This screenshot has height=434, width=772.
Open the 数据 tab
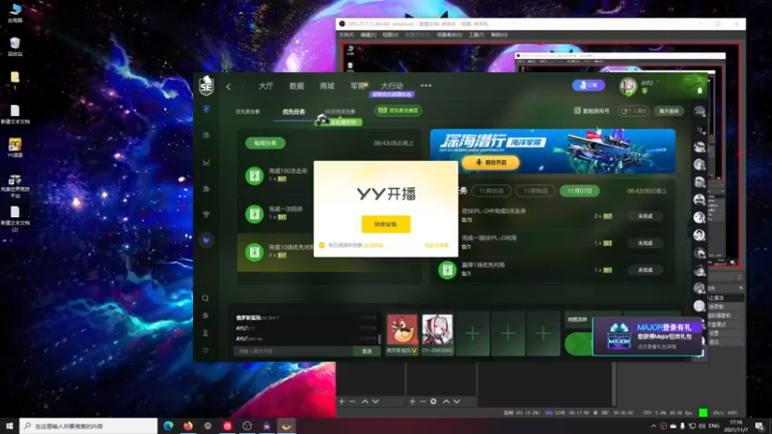pos(296,86)
